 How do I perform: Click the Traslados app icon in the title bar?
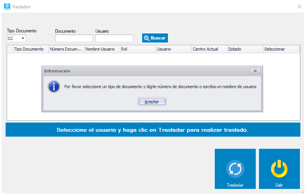(x=7, y=6)
